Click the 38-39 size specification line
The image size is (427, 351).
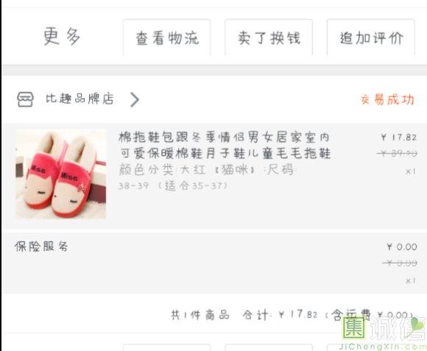[173, 186]
